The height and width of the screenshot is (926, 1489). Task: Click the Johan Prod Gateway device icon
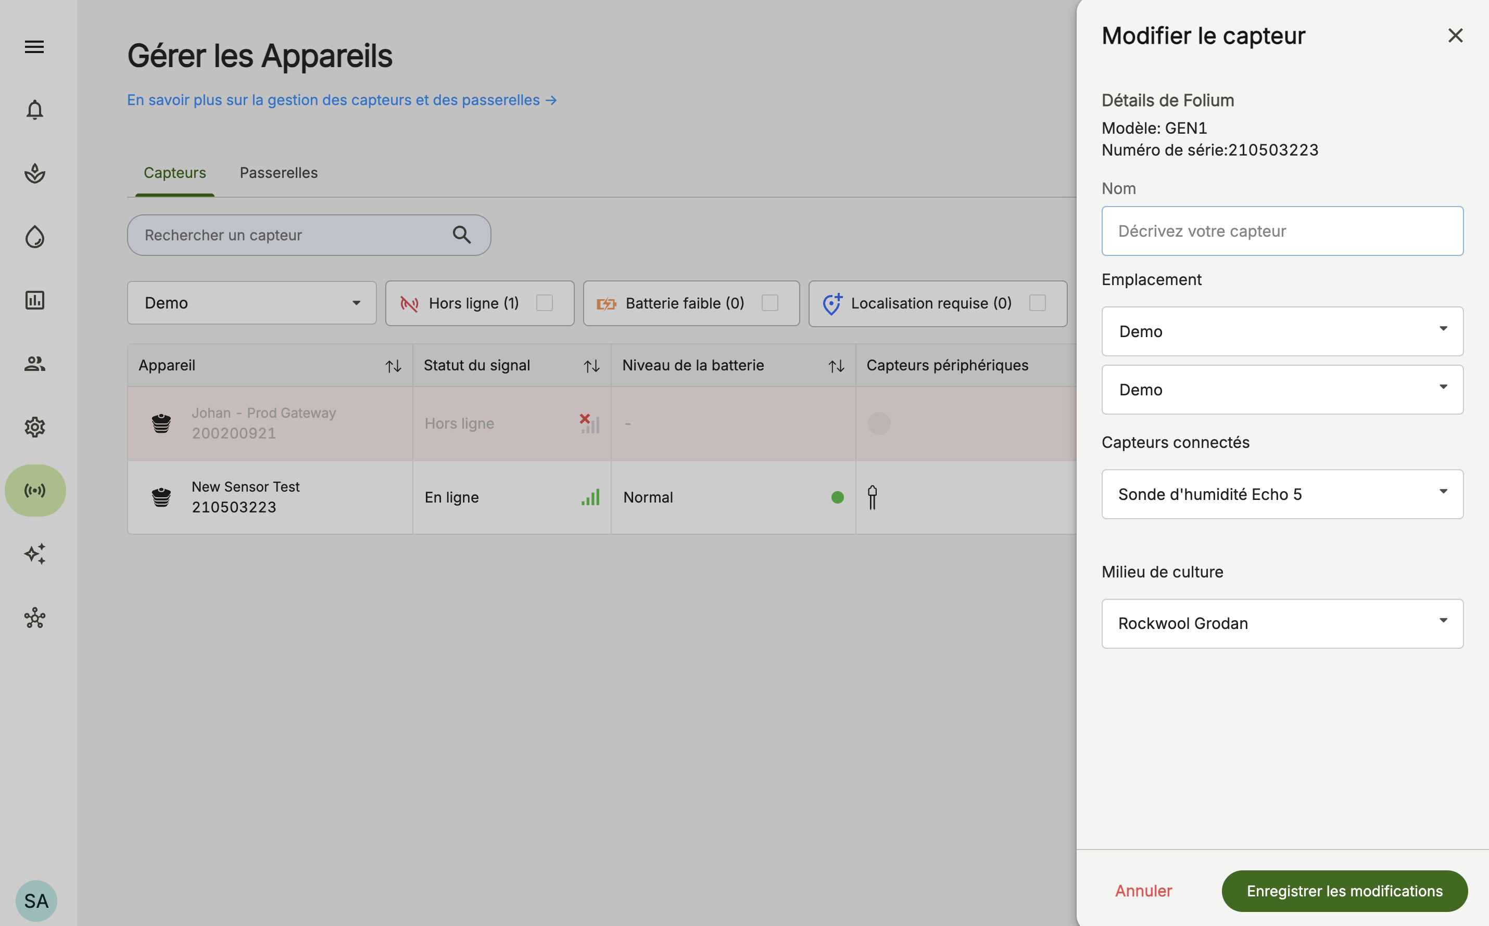[161, 423]
